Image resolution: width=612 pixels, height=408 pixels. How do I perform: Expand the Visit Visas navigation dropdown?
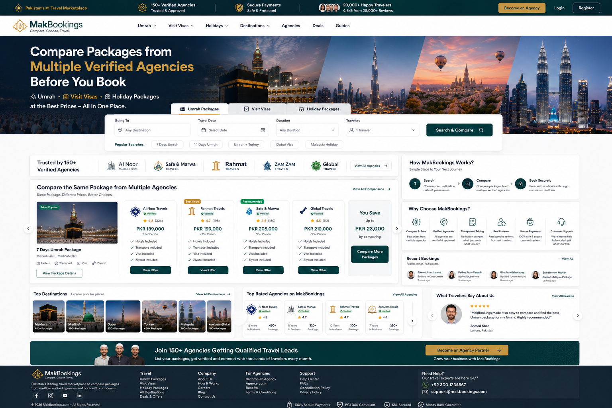pos(181,26)
